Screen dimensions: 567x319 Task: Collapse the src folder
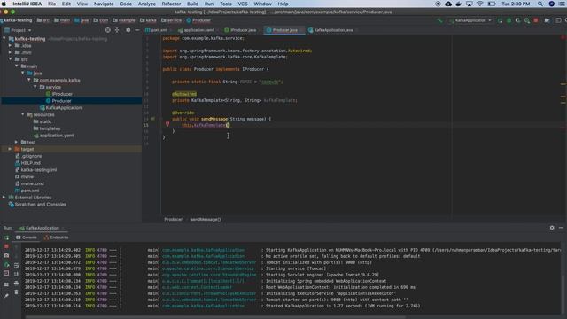(10, 59)
